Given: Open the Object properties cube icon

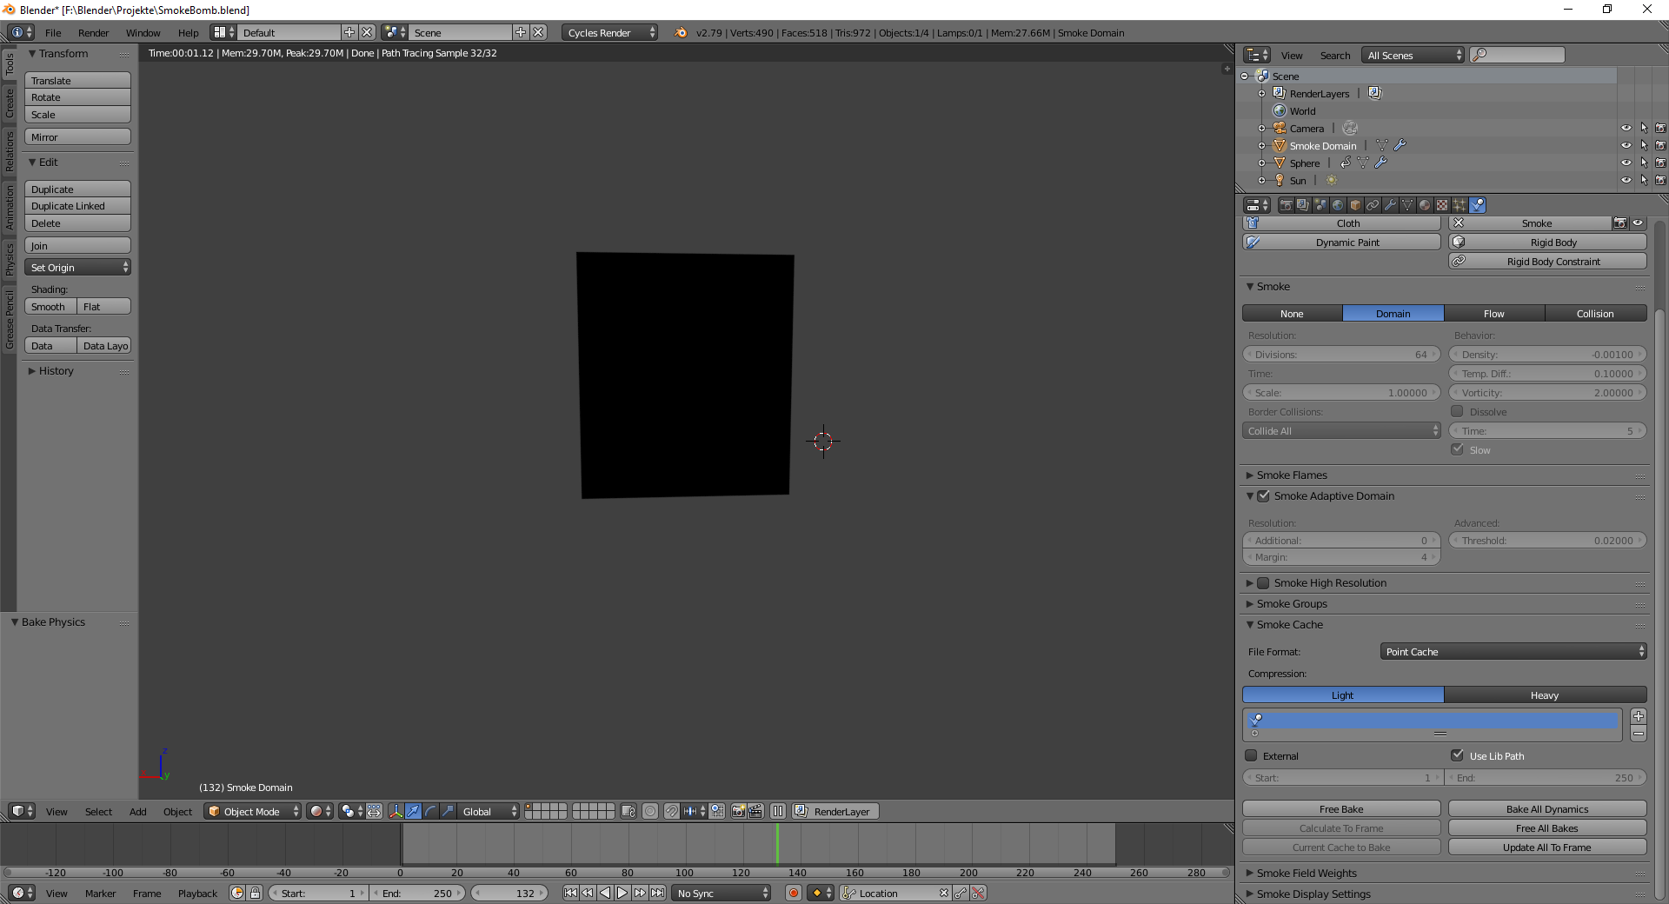Looking at the screenshot, I should (x=1355, y=205).
